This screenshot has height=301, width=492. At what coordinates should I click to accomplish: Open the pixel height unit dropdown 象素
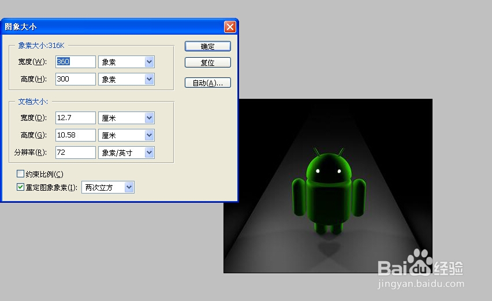coord(126,79)
